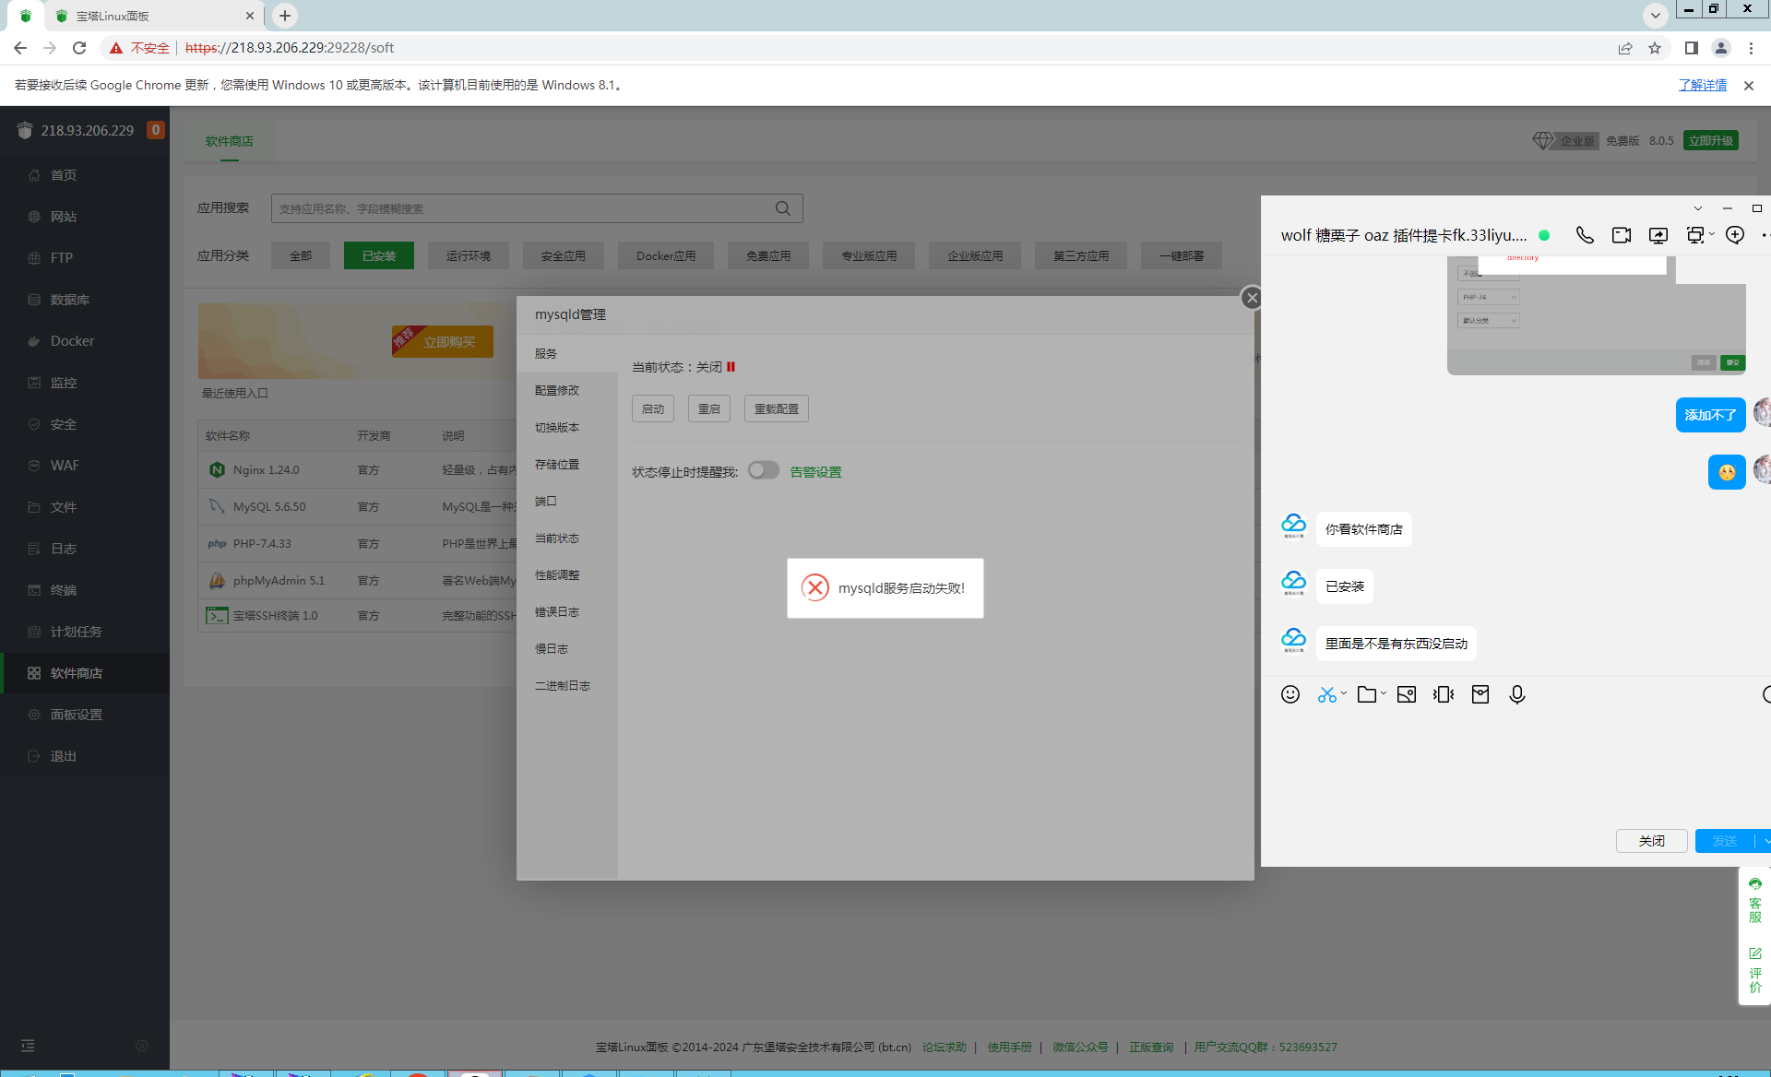This screenshot has width=1771, height=1077.
Task: Expand the folder icon dropdown arrow in chat
Action: (1383, 693)
